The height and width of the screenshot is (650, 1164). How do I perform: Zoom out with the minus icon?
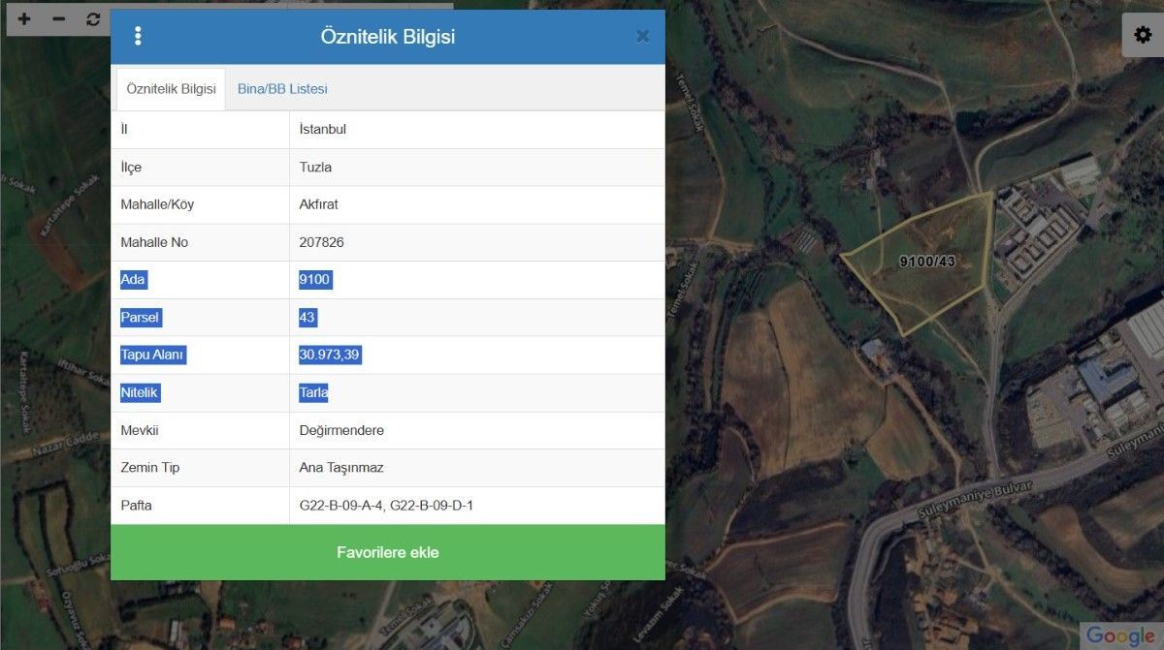pos(58,19)
